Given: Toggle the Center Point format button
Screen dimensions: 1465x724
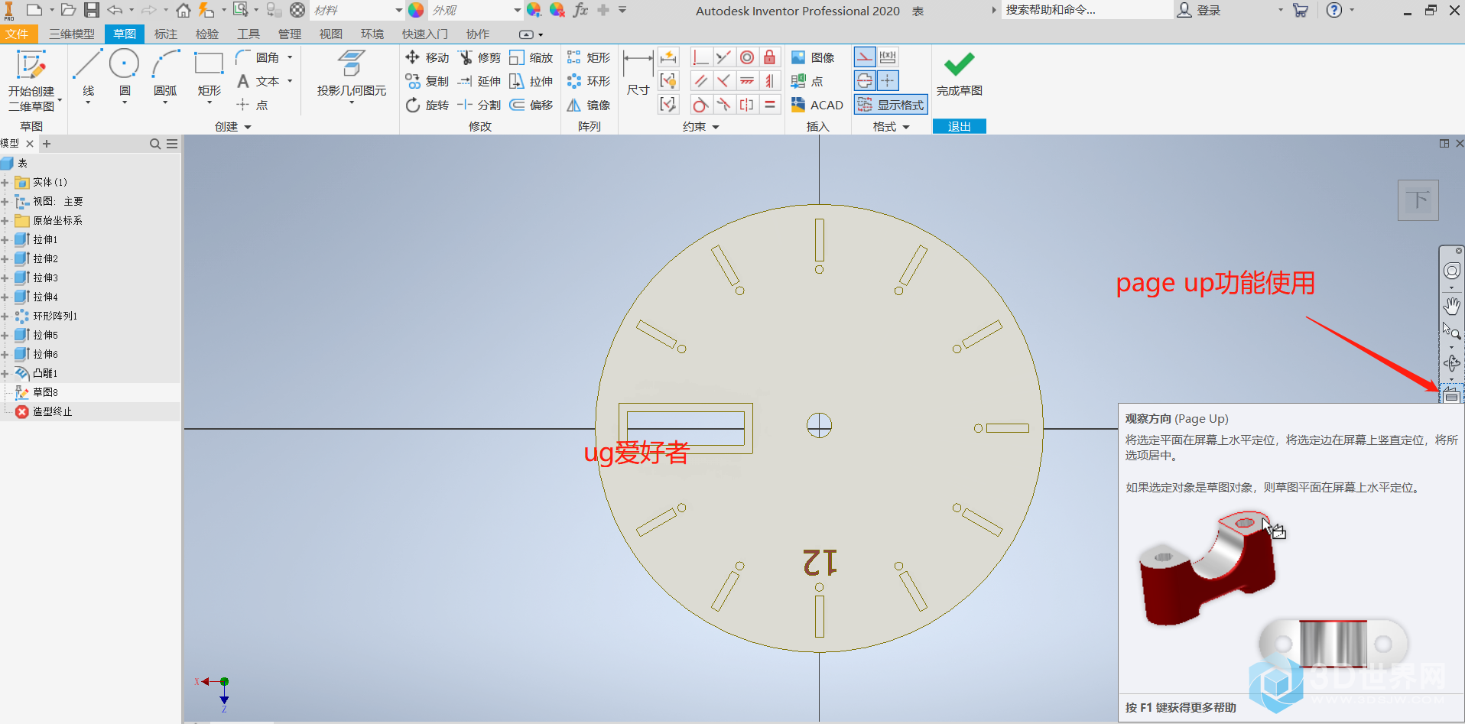Looking at the screenshot, I should tap(888, 80).
